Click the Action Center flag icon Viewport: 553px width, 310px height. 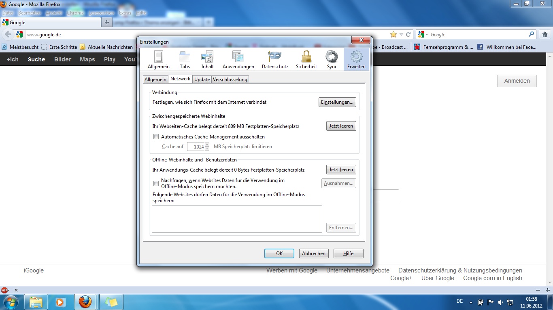tap(491, 302)
